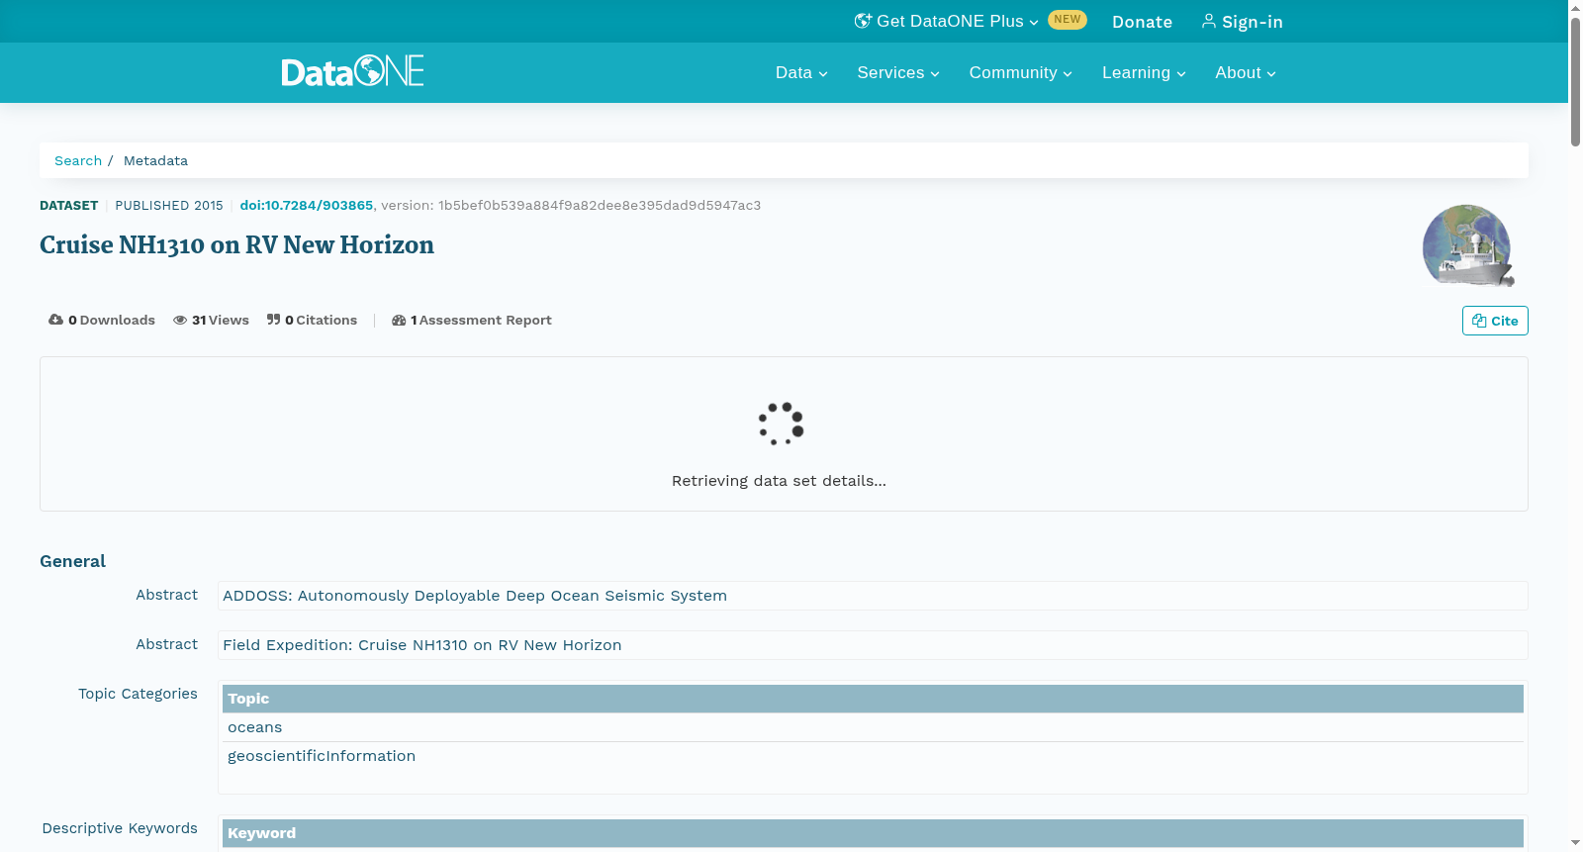Click the dataset title 'Cruise NH1310 on RV New Horizon'

236,244
